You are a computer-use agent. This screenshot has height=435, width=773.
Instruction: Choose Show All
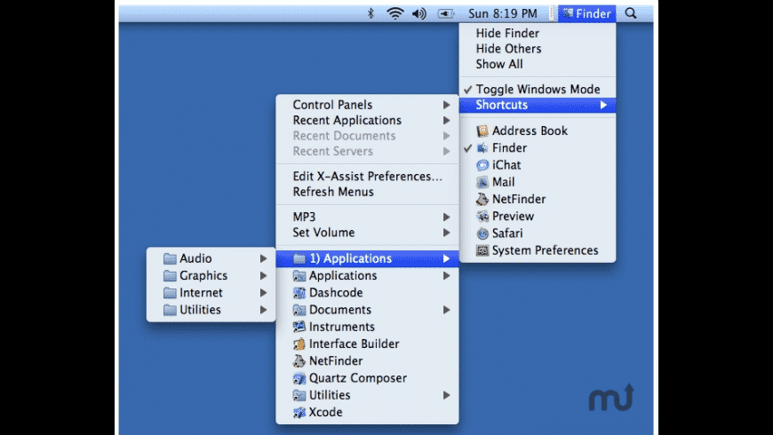coord(499,64)
